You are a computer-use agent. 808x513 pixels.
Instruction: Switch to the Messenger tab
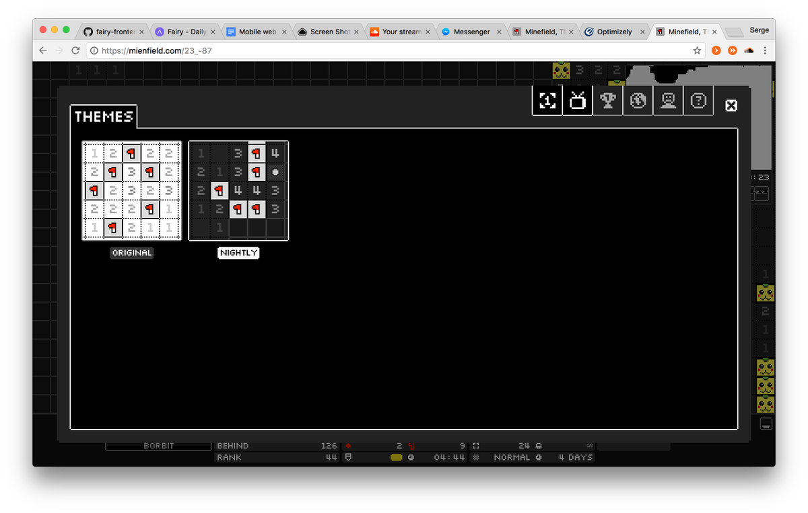(x=471, y=32)
